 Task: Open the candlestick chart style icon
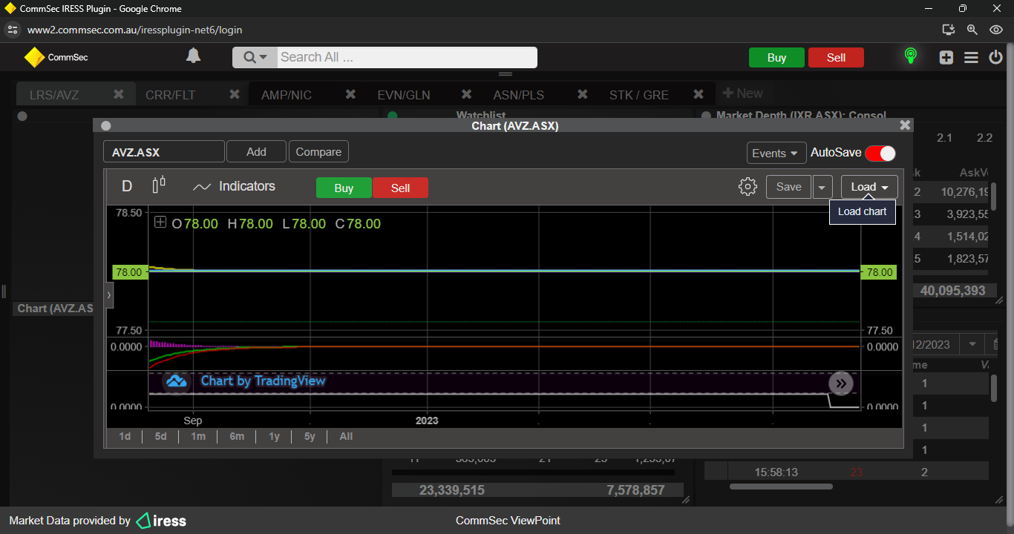tap(159, 185)
